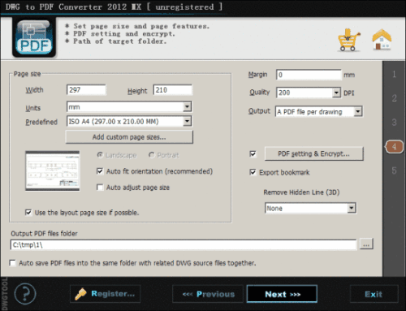Screen dimensions: 406x311
Task: Open the Quality DPI dropdown
Action: tap(336, 93)
